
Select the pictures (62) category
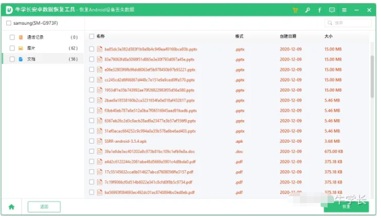(43, 48)
